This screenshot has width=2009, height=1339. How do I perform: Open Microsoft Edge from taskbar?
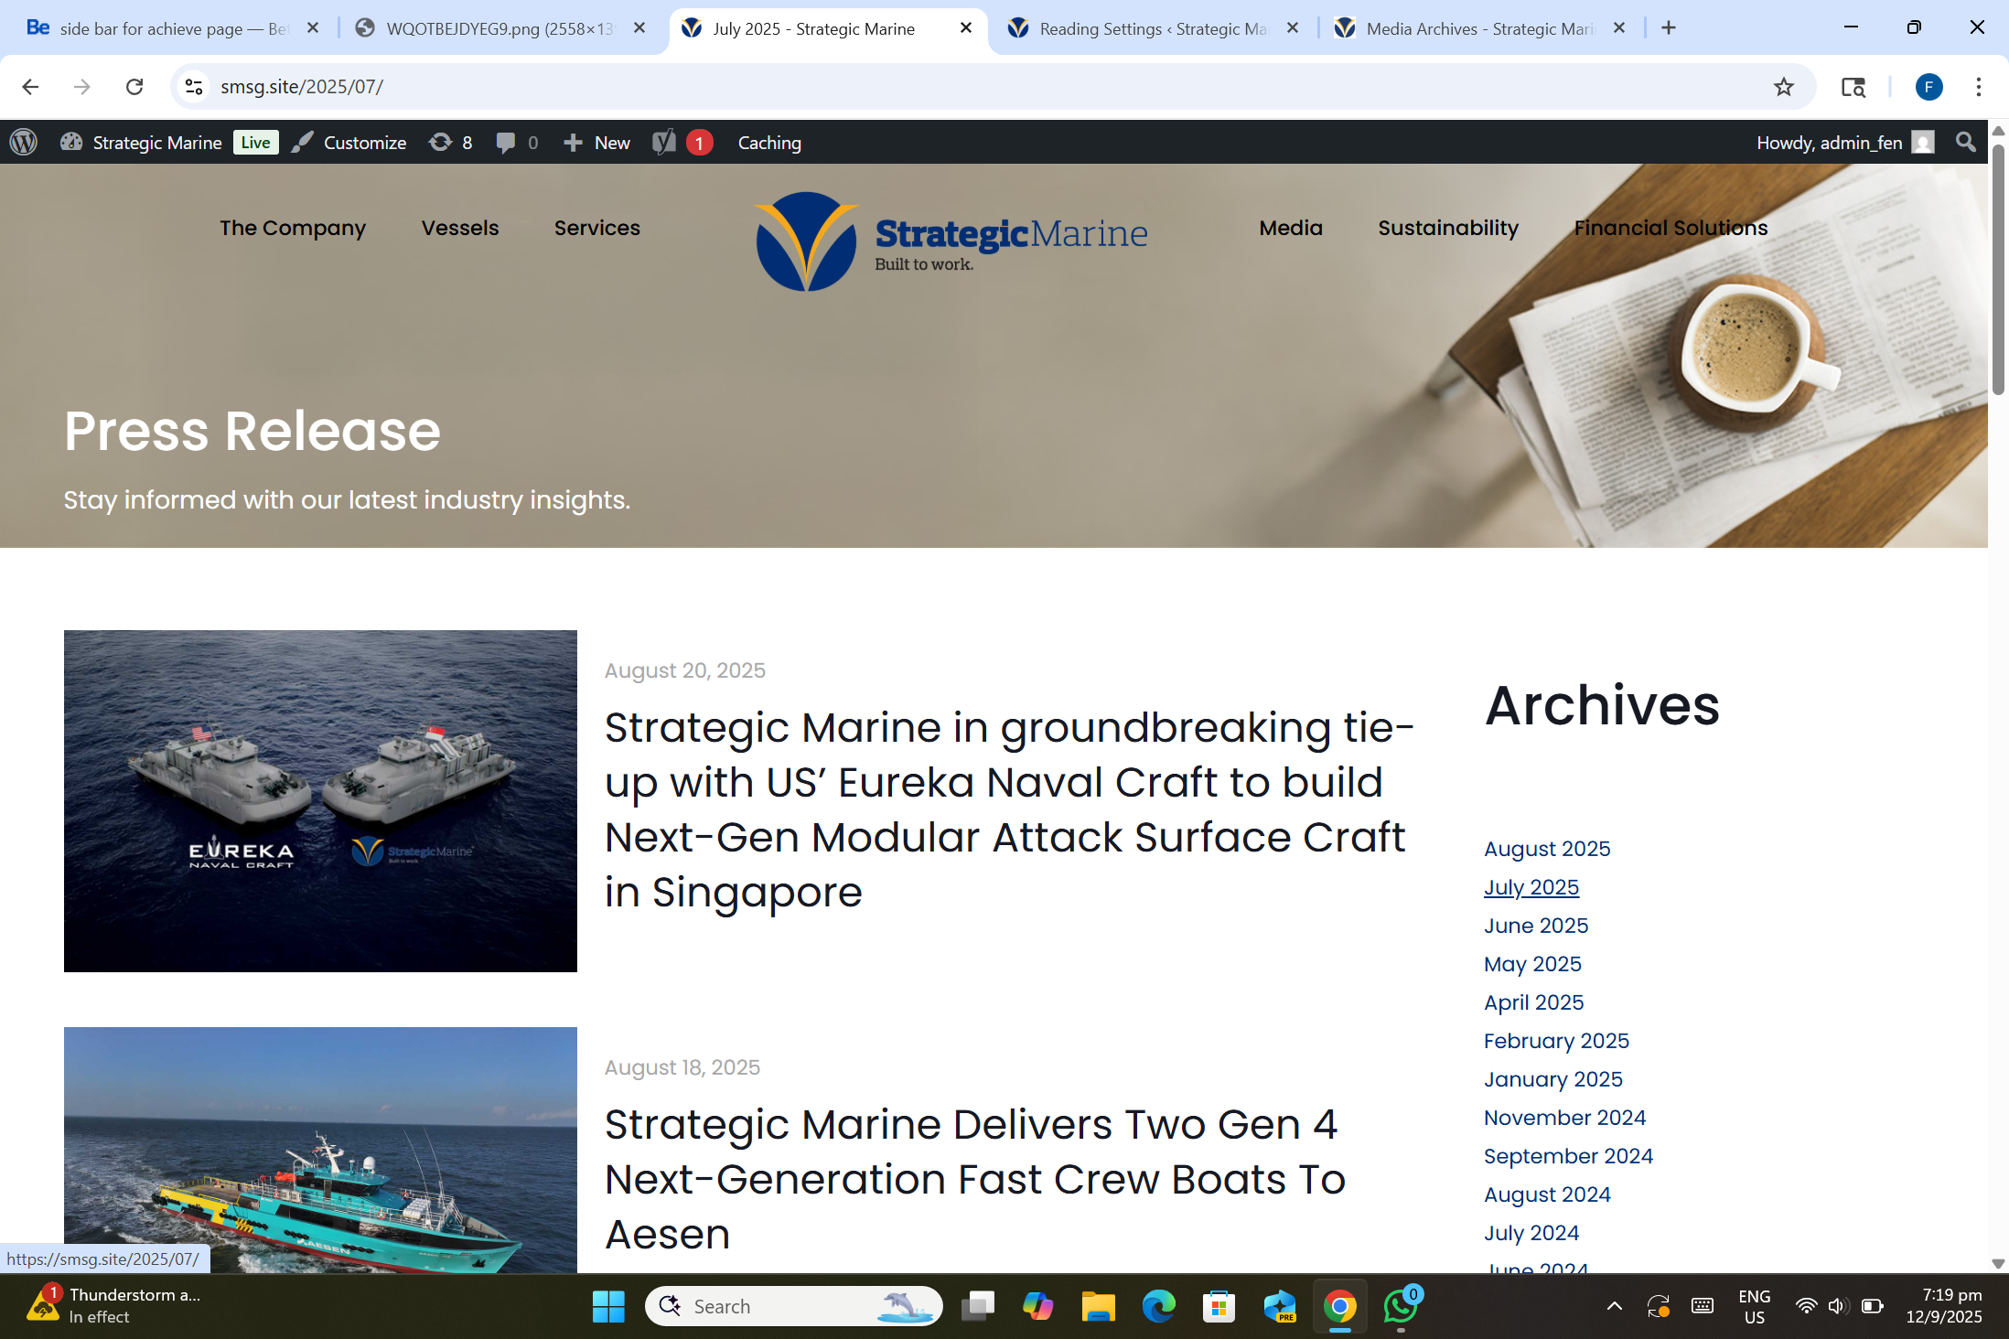pyautogui.click(x=1158, y=1306)
